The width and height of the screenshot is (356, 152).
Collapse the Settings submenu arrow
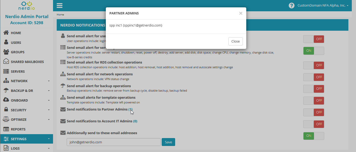click(49, 139)
